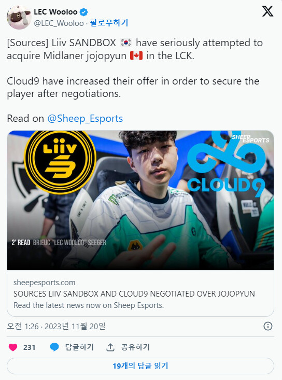This screenshot has height=380, width=282.
Task: Open LEC Wooloo display name
Action: (55, 12)
